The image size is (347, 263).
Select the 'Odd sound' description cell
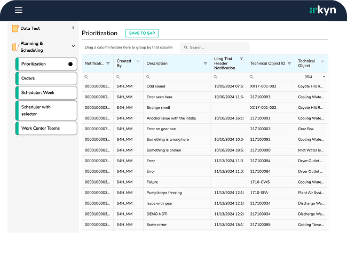click(x=177, y=86)
